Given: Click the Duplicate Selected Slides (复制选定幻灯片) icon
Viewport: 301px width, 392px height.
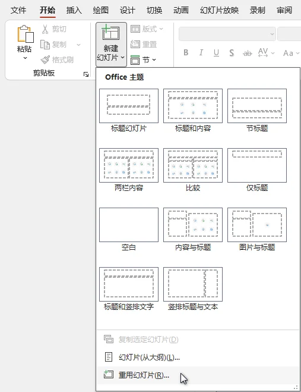Looking at the screenshot, I should [109, 339].
